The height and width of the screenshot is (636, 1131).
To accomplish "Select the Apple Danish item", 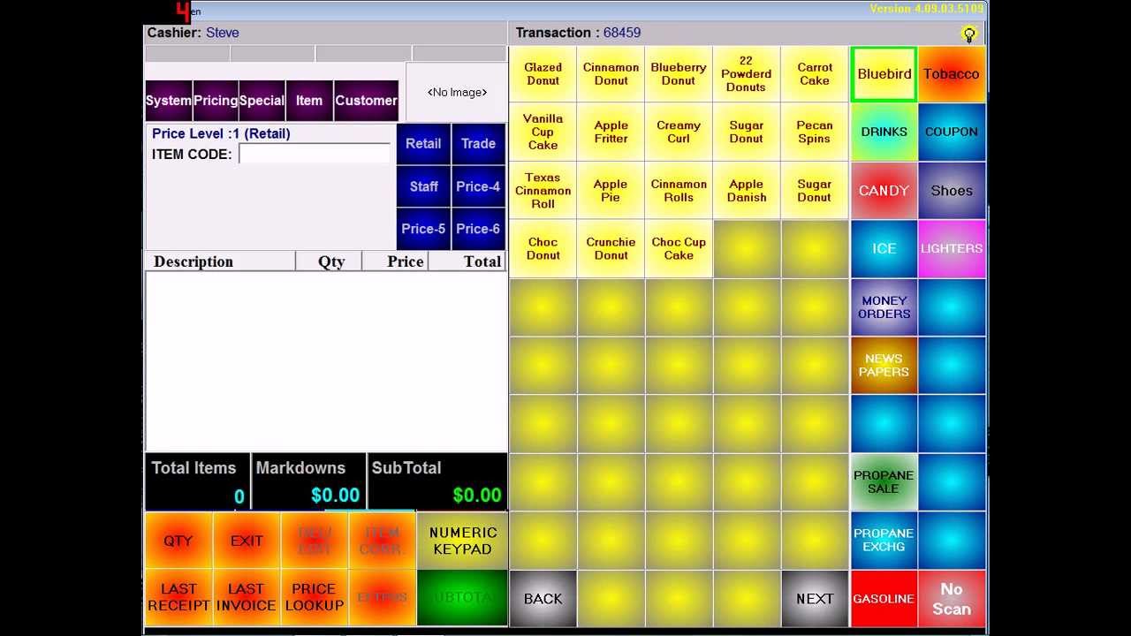I will point(747,190).
